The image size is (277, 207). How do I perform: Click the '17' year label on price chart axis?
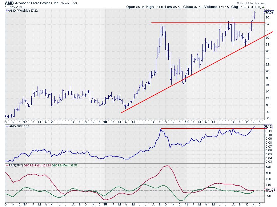click(25, 122)
